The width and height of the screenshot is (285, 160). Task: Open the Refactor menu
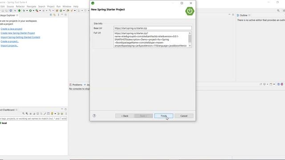tap(20, 6)
